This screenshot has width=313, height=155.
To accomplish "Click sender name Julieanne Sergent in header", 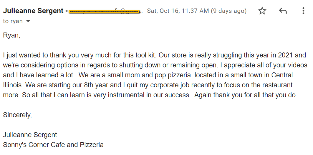I will 33,11.
